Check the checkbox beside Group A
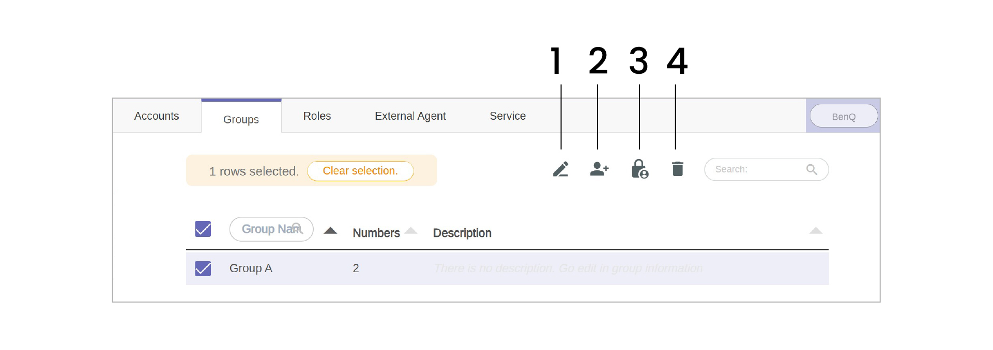The image size is (993, 350). pos(203,268)
